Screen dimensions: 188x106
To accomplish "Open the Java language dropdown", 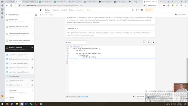I will pyautogui.click(x=76, y=42).
